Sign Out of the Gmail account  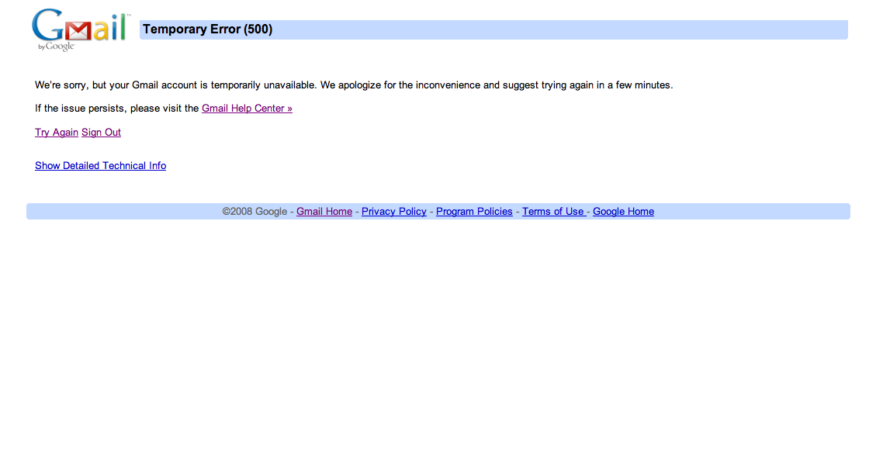coord(101,133)
